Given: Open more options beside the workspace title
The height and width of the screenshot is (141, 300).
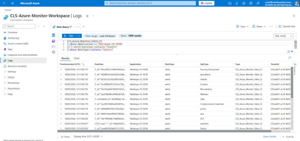Looking at the screenshot, I should coord(93,16).
